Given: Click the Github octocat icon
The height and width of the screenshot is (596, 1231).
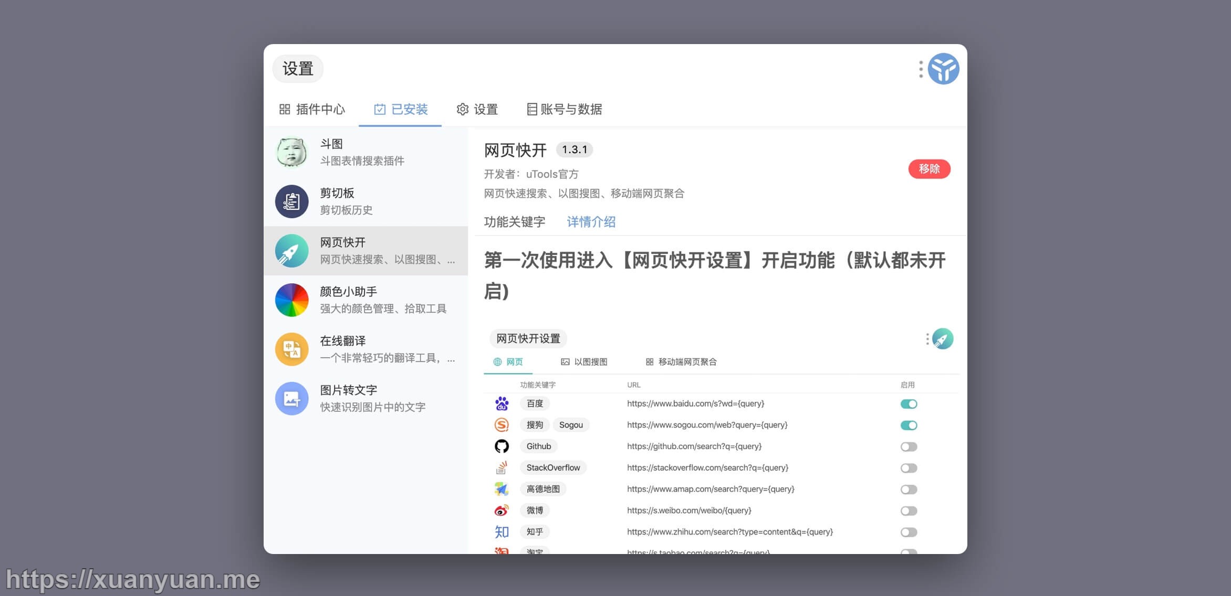Looking at the screenshot, I should pos(502,446).
